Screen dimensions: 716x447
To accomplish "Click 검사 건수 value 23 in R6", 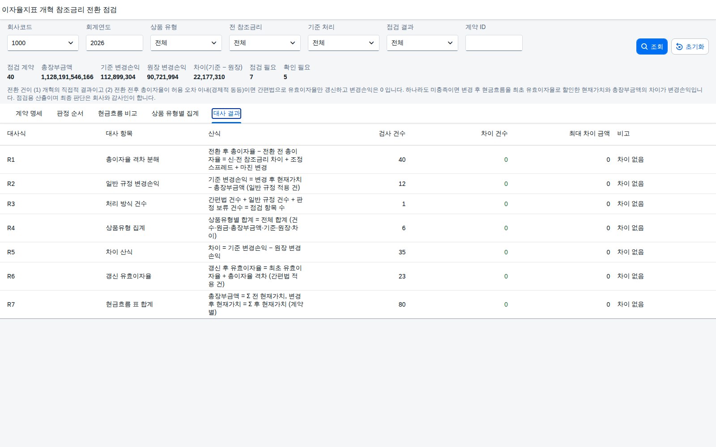I will click(x=402, y=276).
